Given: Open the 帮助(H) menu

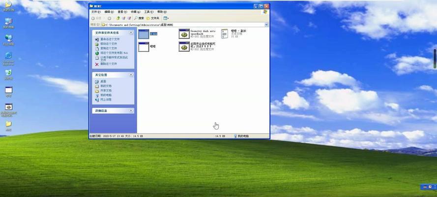Looking at the screenshot, I should pos(162,12).
